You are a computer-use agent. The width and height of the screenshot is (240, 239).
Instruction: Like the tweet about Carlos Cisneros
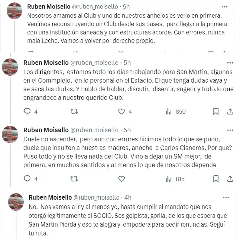pyautogui.click(x=121, y=179)
